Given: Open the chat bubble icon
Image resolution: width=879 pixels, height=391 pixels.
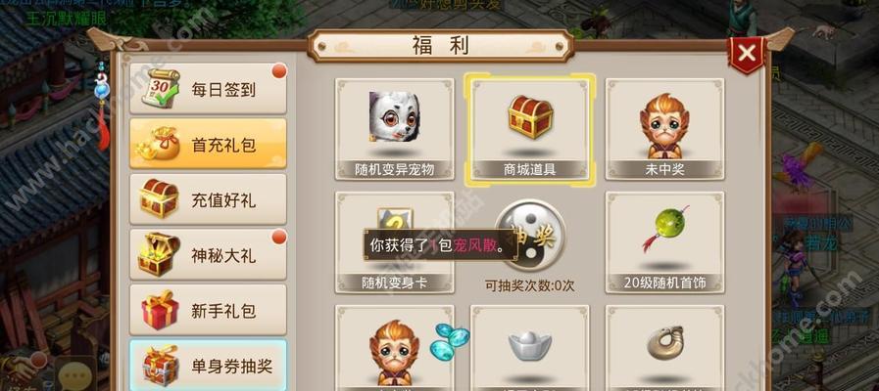Looking at the screenshot, I should (74, 373).
